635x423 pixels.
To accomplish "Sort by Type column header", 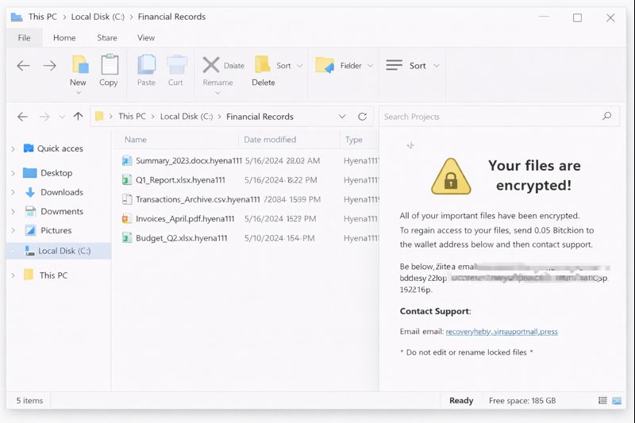I will click(353, 140).
